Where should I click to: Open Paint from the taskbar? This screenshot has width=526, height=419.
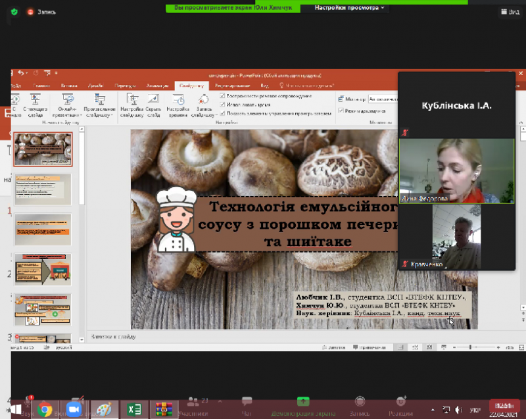click(104, 409)
